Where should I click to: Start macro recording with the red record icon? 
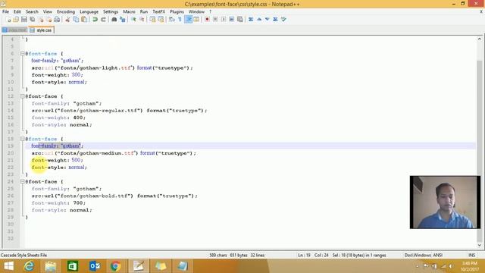pos(207,20)
